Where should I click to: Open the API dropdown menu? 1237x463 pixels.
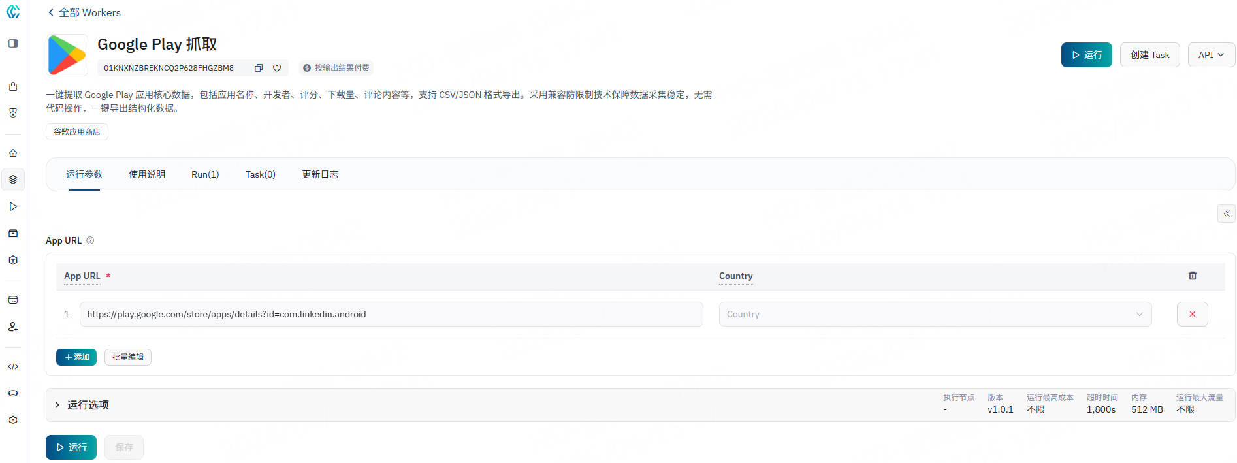pos(1211,55)
